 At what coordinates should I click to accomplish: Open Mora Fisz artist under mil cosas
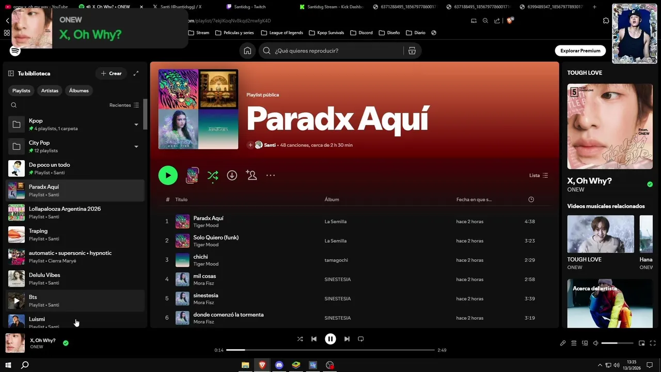pyautogui.click(x=203, y=283)
